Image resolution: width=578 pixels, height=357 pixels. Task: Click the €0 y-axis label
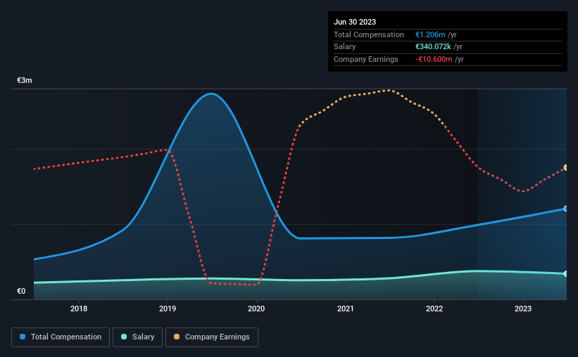(21, 291)
